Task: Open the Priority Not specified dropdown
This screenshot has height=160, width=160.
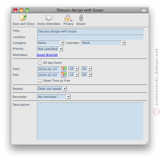Action: 50,49
